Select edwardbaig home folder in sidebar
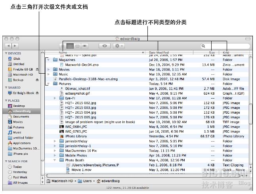 tap(22, 111)
